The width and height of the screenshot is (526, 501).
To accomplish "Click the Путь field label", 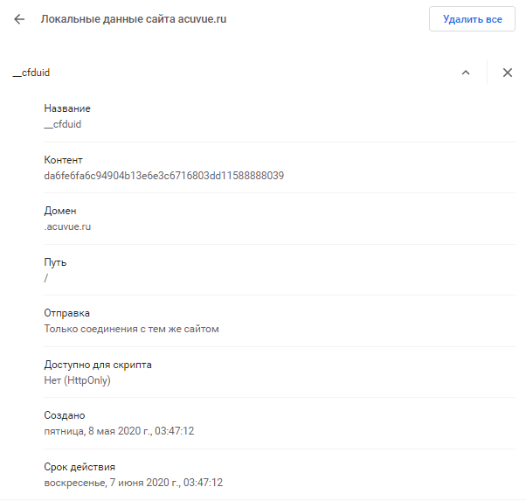I will click(55, 262).
